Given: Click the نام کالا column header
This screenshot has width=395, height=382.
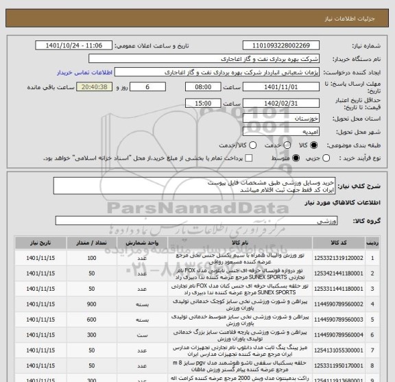Looking at the screenshot, I should (x=240, y=243).
